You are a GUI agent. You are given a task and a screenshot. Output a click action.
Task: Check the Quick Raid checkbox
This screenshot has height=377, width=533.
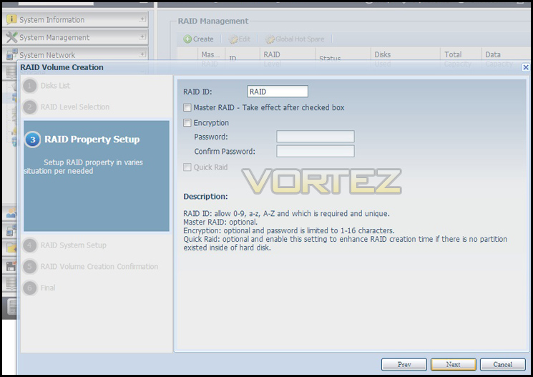(x=187, y=167)
